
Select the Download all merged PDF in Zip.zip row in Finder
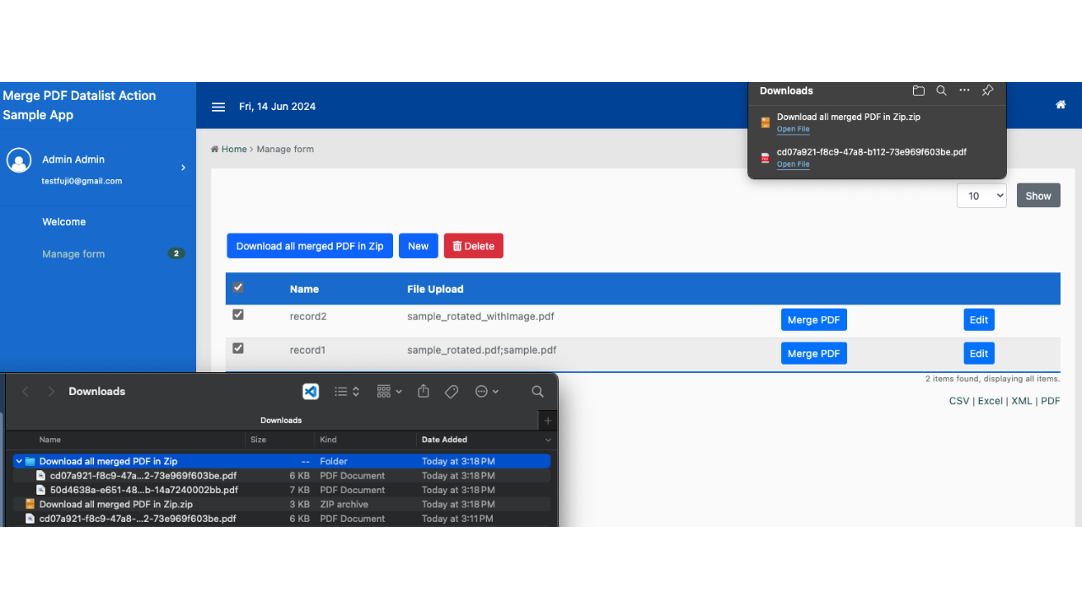click(x=283, y=504)
